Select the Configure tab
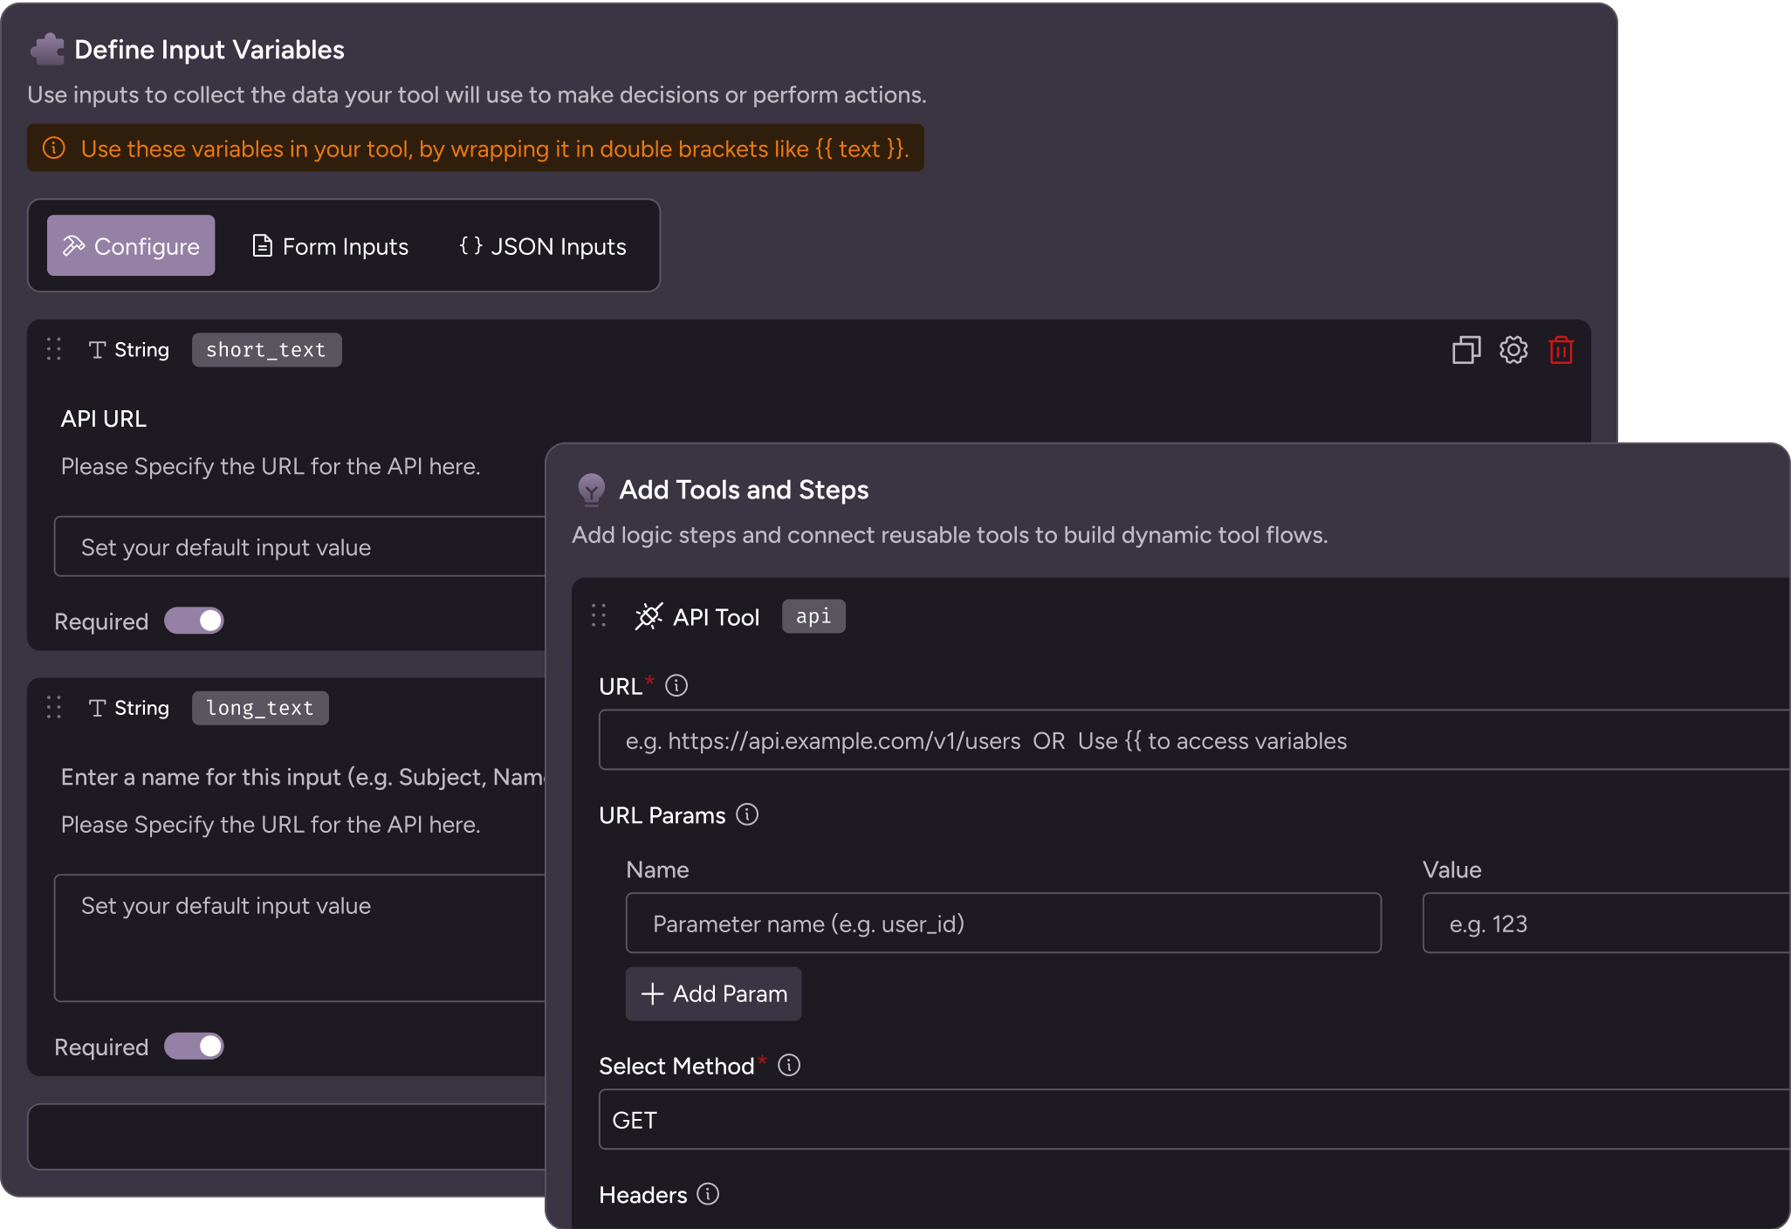Image resolution: width=1791 pixels, height=1229 pixels. [131, 246]
